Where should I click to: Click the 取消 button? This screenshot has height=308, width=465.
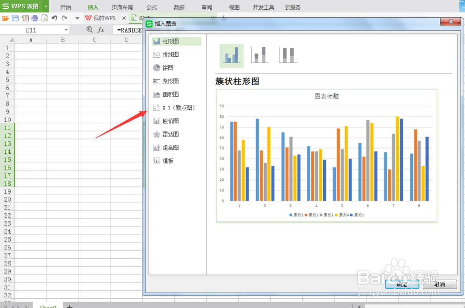point(439,284)
